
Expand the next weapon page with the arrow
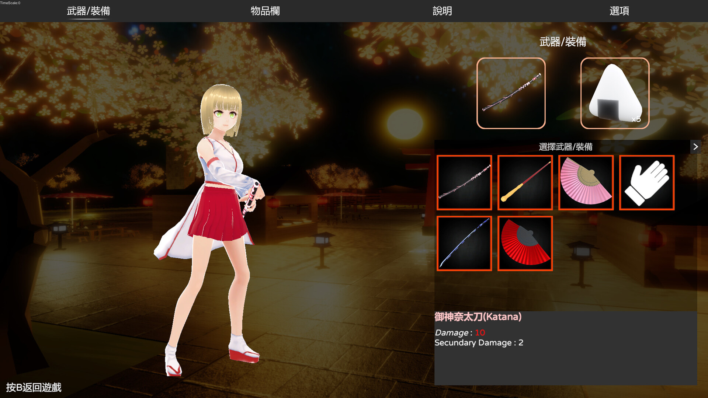696,147
